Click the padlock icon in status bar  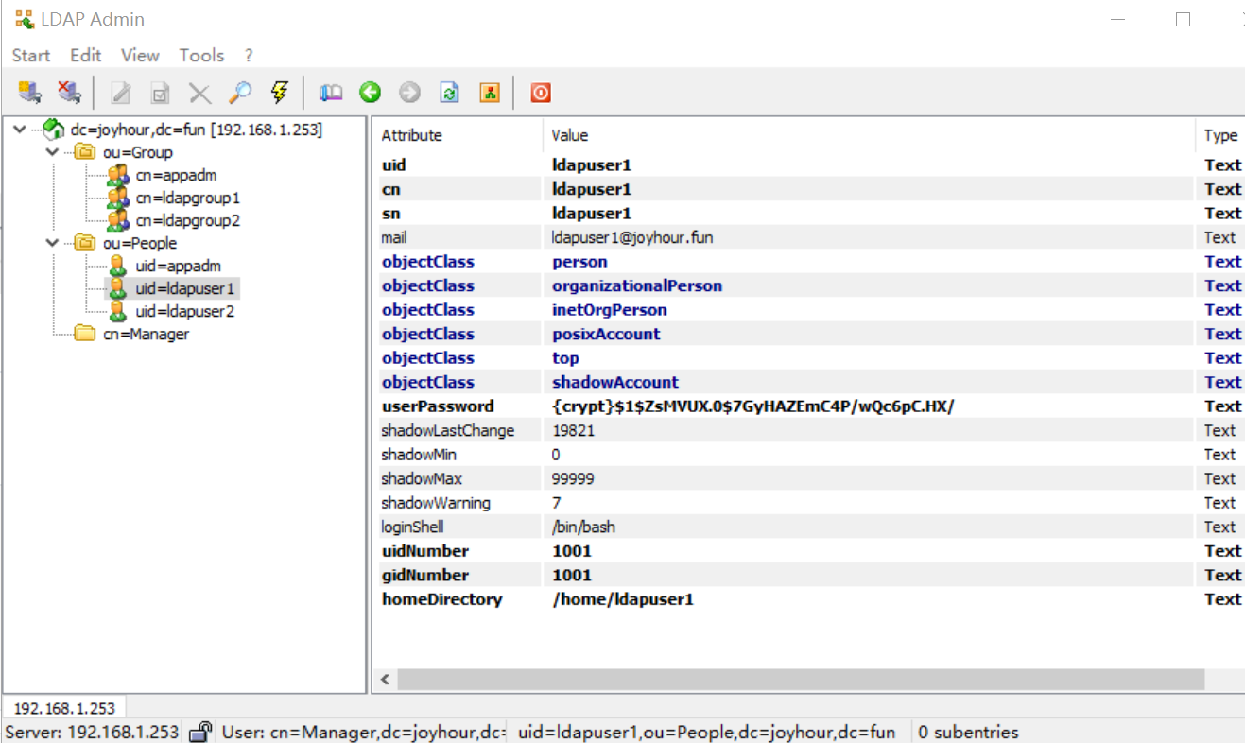[x=200, y=732]
